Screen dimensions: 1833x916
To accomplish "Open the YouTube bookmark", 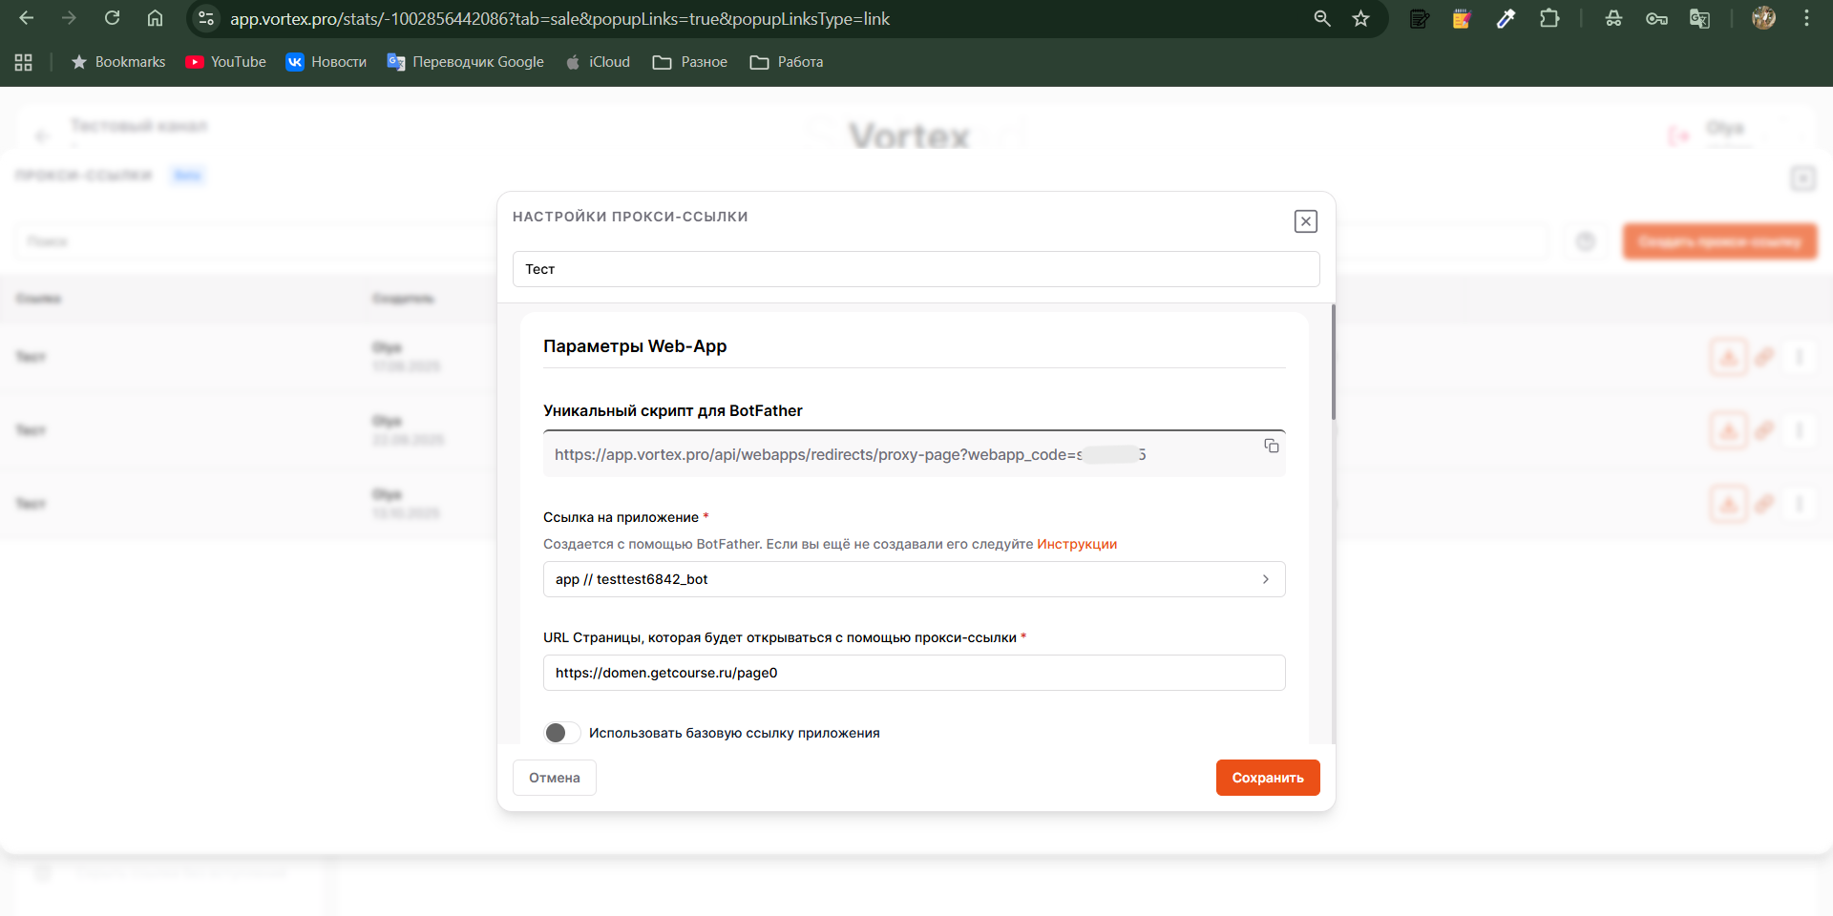I will point(226,62).
